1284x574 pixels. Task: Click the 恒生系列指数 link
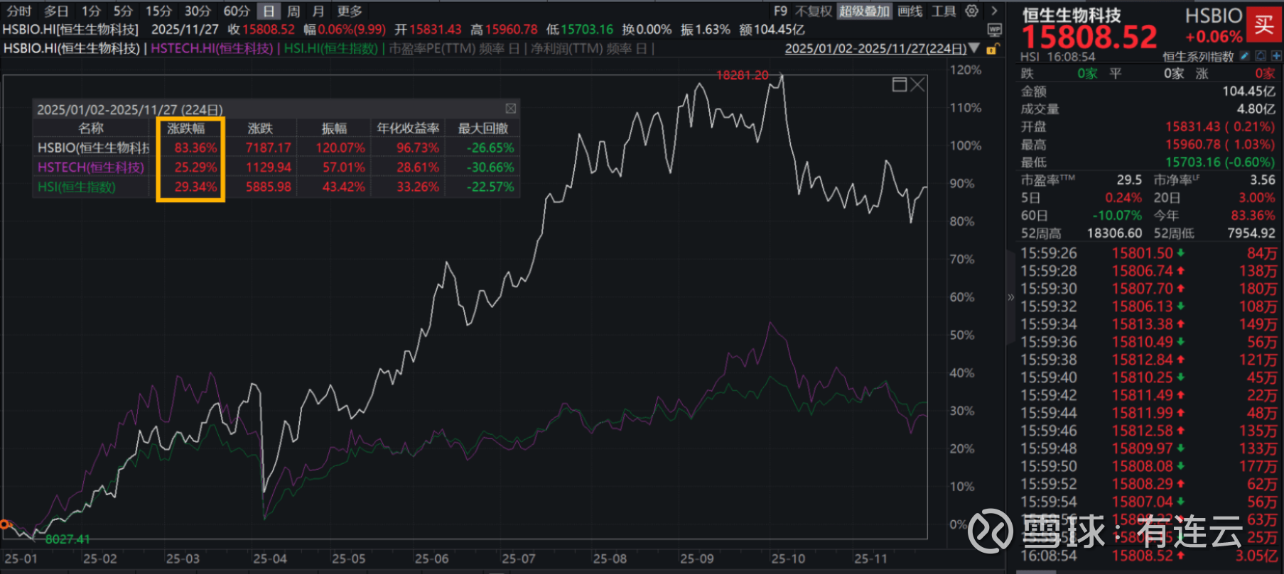coord(1198,57)
